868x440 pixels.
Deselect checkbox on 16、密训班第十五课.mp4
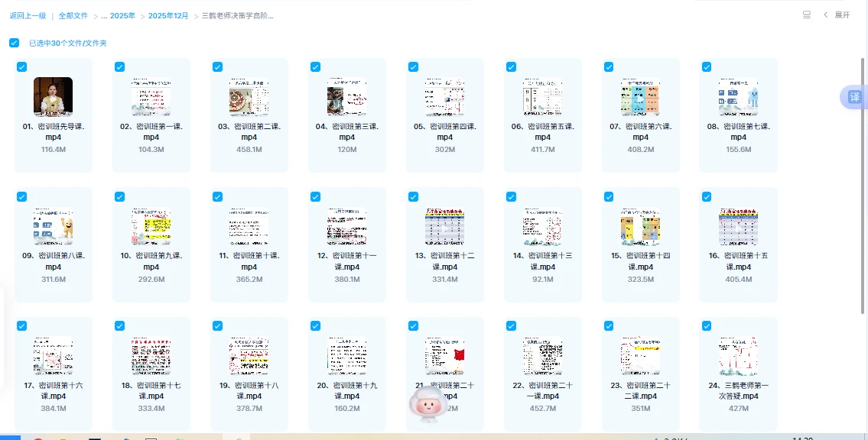click(x=707, y=196)
